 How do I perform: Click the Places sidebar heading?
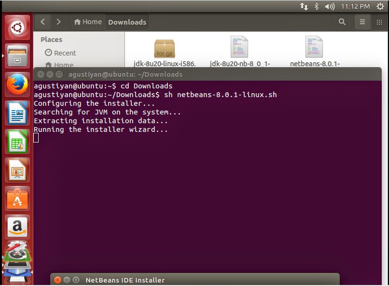[51, 40]
